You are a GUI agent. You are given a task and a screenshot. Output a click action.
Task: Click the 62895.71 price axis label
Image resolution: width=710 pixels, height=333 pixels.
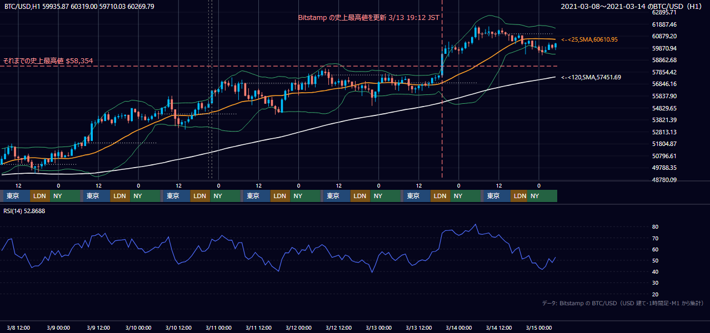tap(664, 12)
